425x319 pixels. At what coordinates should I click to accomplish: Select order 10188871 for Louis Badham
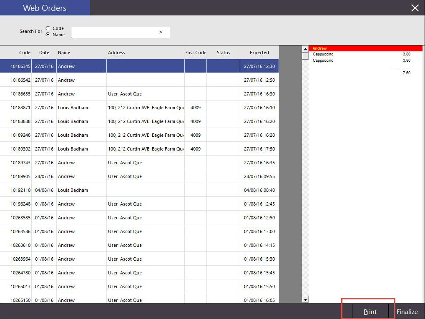click(x=20, y=108)
